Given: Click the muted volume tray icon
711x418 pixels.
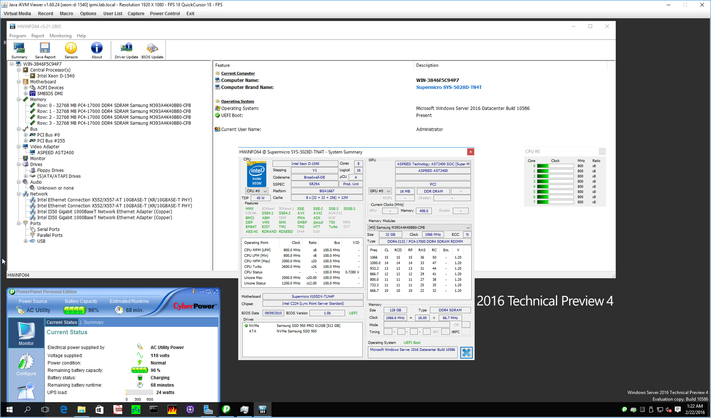Looking at the screenshot, I should pyautogui.click(x=669, y=410).
